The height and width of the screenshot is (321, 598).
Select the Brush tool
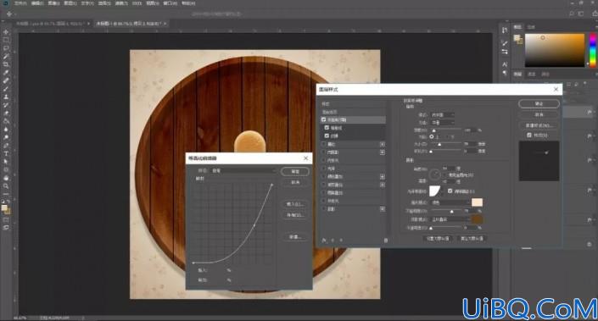[x=6, y=89]
